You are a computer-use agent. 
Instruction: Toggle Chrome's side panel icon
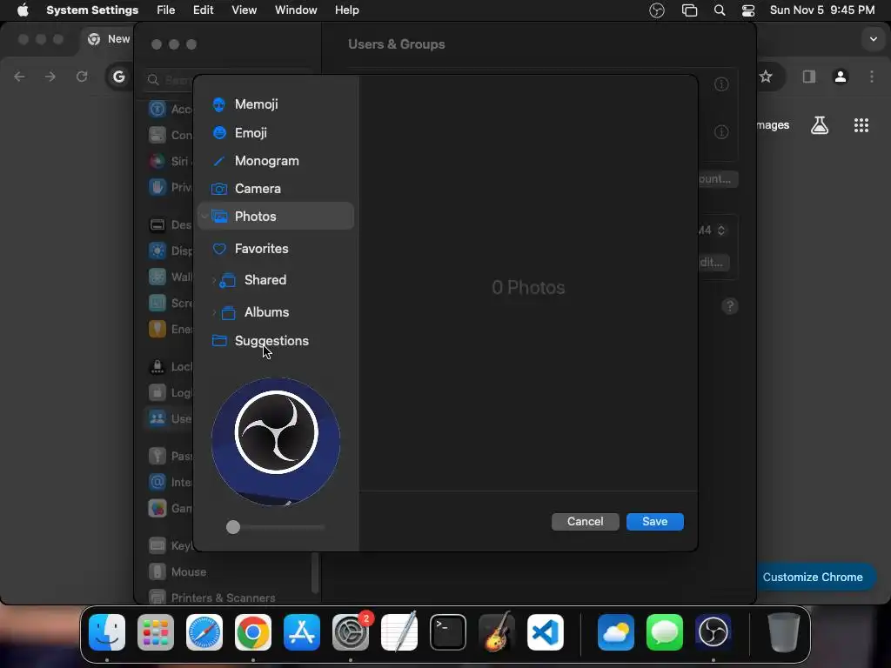[809, 77]
